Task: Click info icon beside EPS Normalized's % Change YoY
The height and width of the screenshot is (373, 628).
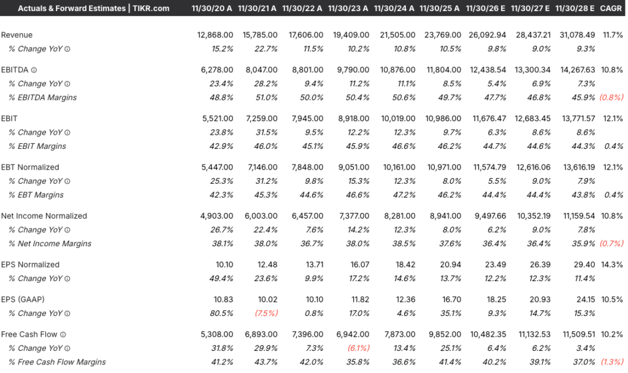Action: 67,279
